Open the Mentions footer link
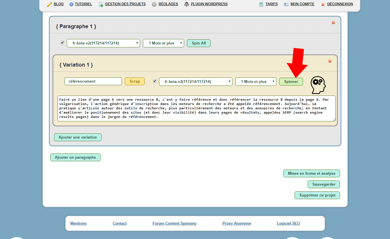 pos(78,223)
